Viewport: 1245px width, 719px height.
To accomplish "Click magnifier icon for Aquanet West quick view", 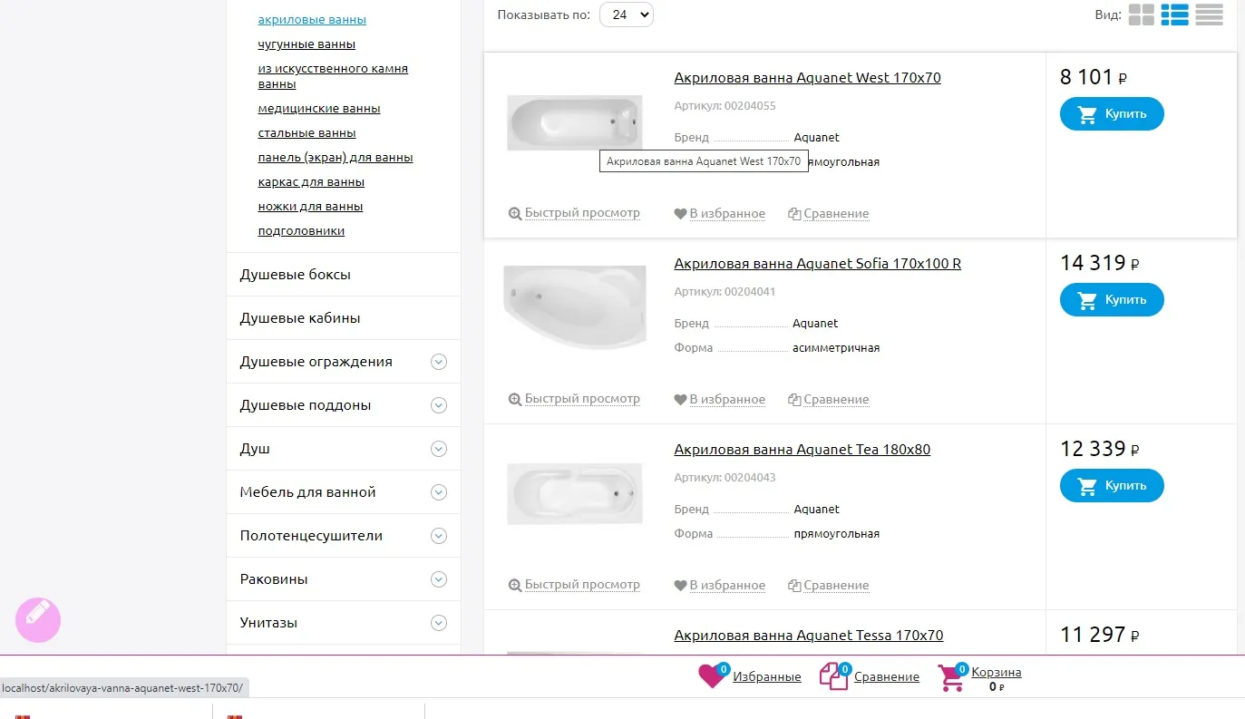I will (x=515, y=214).
